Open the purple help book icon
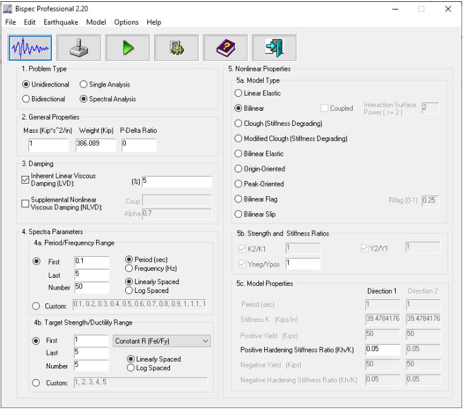 [223, 47]
